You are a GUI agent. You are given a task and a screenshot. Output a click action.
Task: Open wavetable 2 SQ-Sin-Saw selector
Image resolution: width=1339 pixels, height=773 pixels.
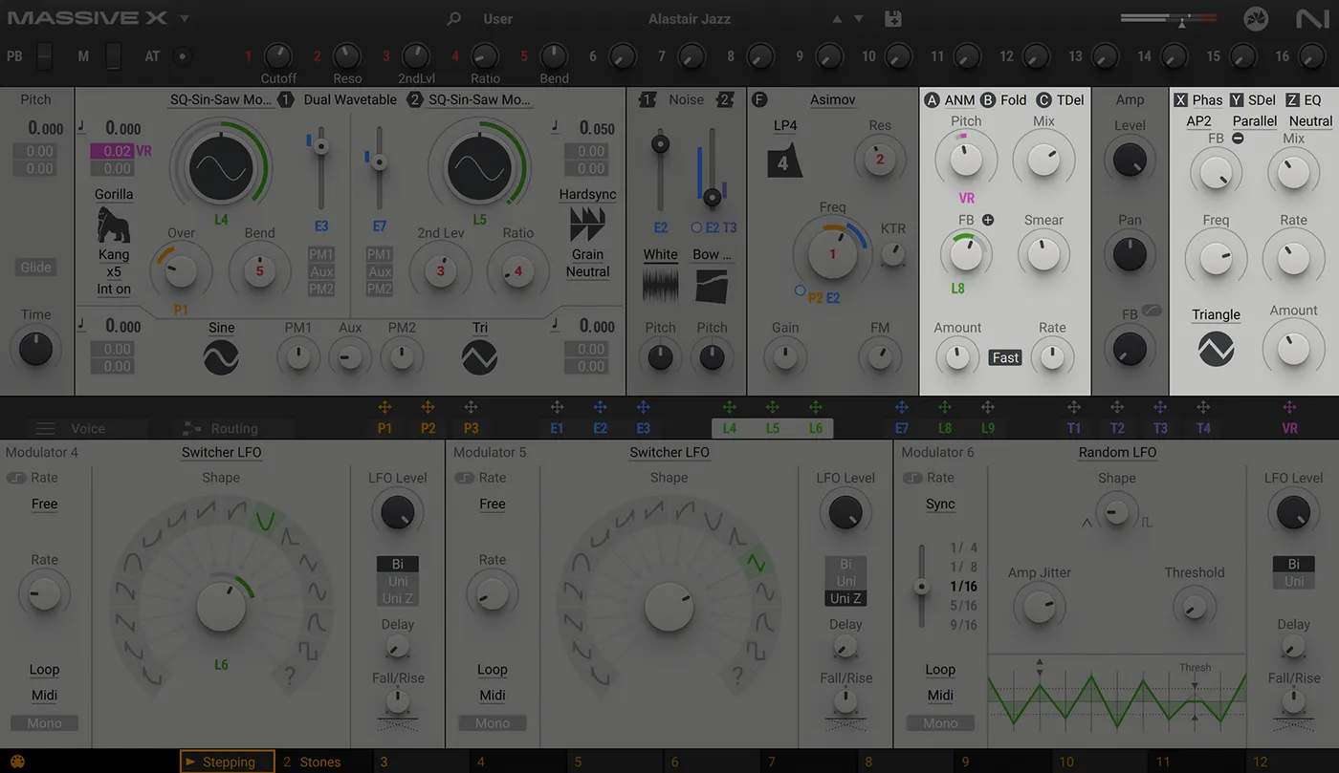[479, 99]
